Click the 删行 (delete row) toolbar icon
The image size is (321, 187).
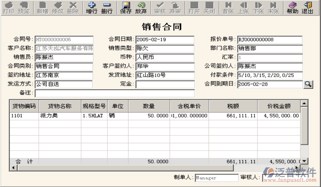tap(106, 8)
